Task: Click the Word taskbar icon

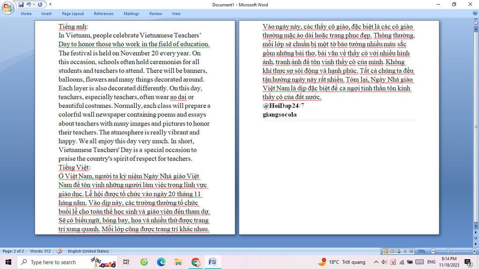Action: pos(213,262)
